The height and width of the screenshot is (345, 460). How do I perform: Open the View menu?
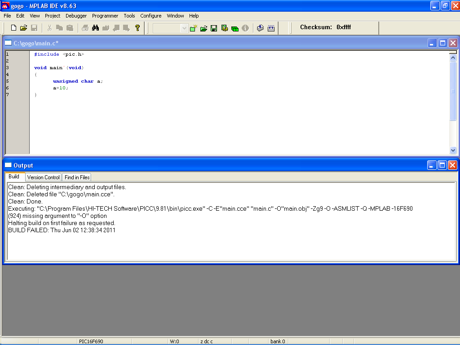35,16
